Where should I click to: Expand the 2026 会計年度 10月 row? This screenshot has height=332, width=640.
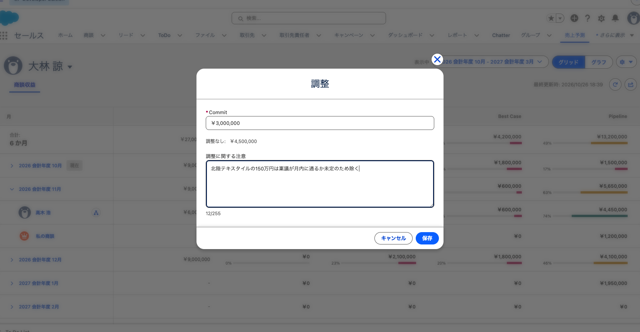click(x=12, y=166)
